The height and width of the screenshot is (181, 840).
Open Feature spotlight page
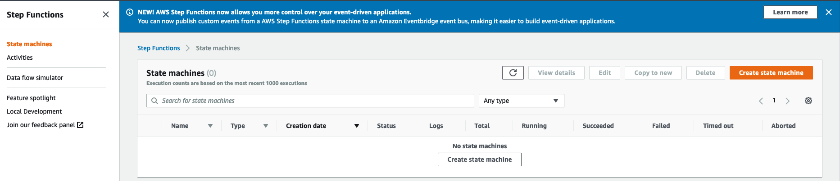(31, 98)
